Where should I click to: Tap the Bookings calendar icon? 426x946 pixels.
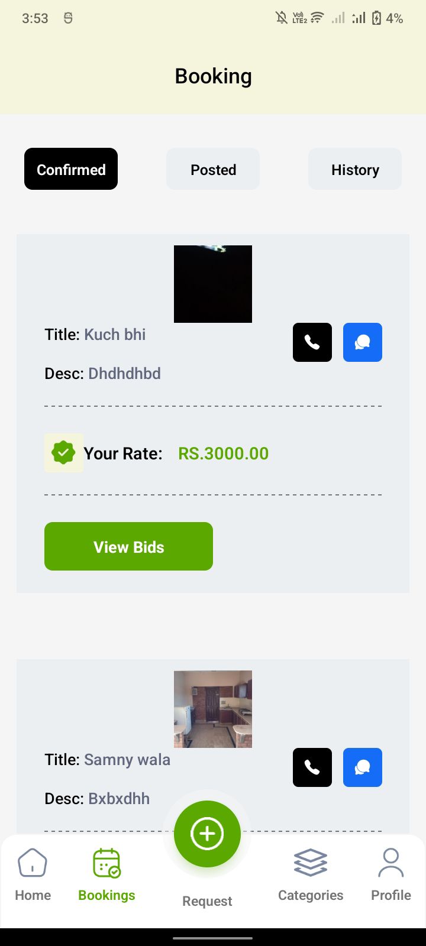coord(106,863)
